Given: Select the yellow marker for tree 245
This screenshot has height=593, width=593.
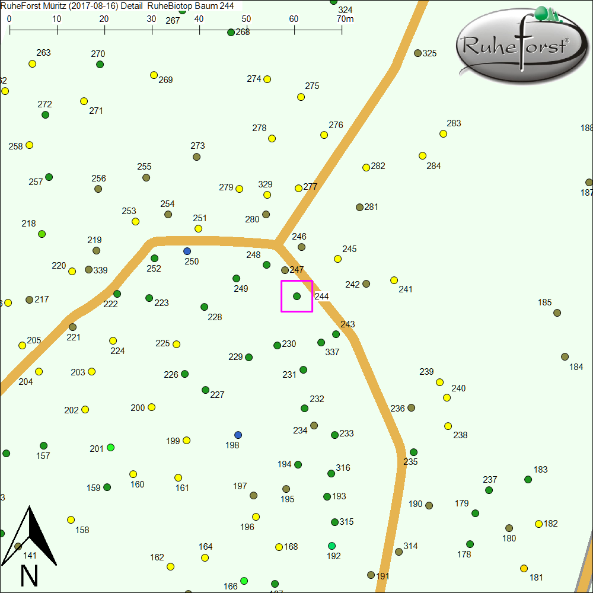Looking at the screenshot, I should 337,259.
